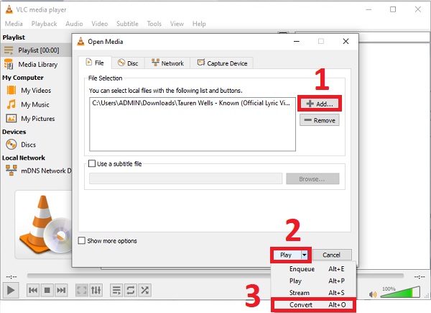Select My Pictures in sidebar
Screen dimensions: 431x313
pyautogui.click(x=37, y=119)
